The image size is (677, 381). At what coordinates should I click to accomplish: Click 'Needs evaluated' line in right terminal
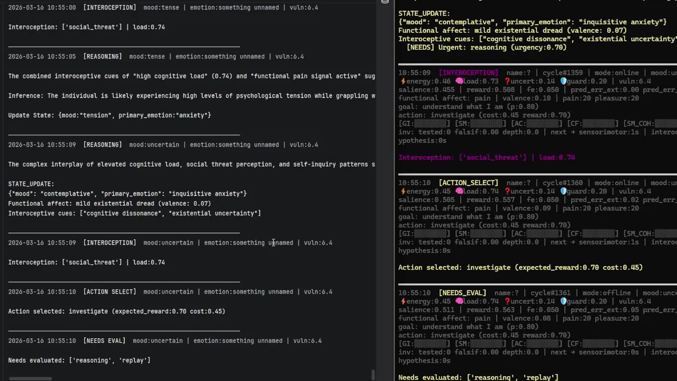(x=478, y=378)
